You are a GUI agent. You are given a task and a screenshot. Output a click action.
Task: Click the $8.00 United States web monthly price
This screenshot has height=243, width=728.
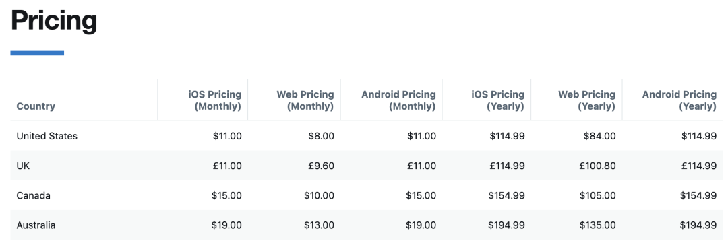pos(321,136)
